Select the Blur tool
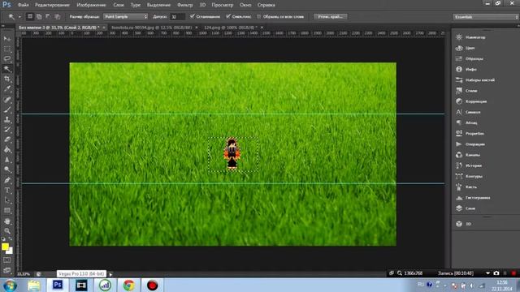 [x=7, y=160]
